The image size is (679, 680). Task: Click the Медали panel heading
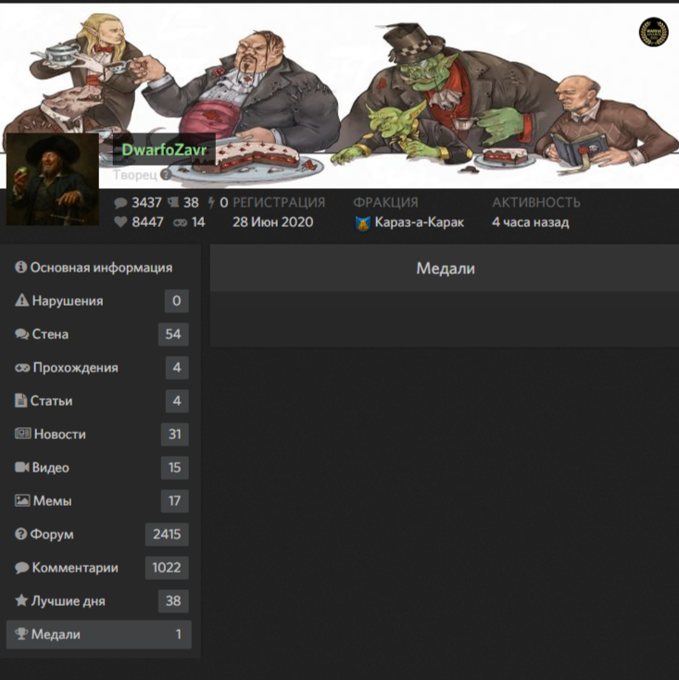tap(446, 269)
